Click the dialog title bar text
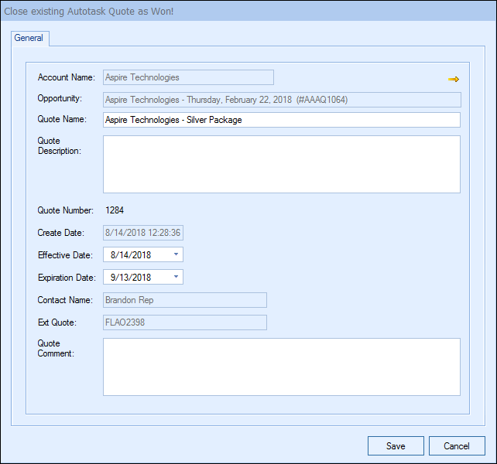497x464 pixels. click(x=89, y=10)
